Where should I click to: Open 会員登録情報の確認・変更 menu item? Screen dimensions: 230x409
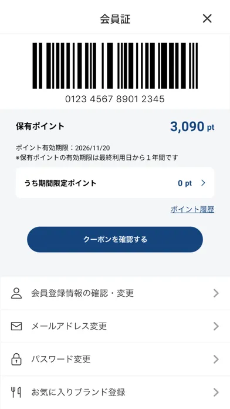[115, 293]
